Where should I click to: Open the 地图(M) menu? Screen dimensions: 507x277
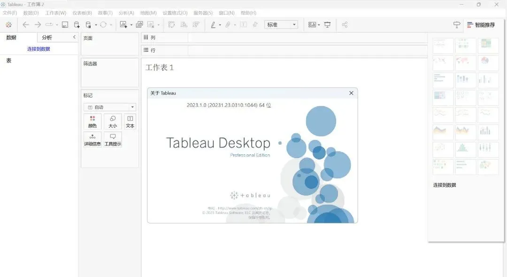click(148, 13)
